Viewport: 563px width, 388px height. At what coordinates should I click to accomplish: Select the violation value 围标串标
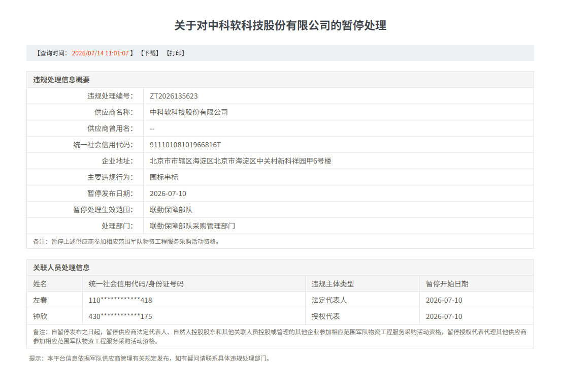(x=164, y=177)
